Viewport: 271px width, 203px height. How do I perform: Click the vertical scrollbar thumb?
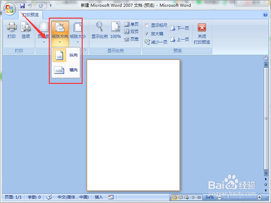pos(266,119)
